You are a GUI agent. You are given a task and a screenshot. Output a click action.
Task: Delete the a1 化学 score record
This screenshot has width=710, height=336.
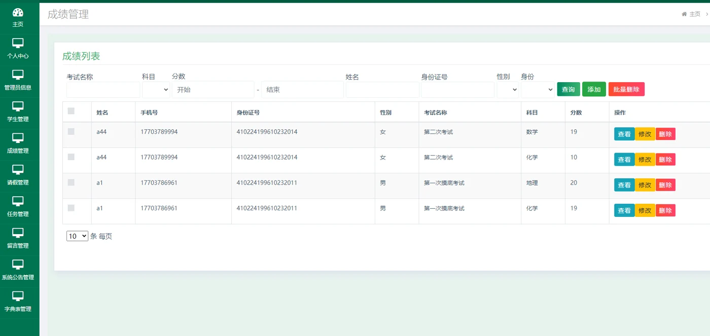point(665,210)
